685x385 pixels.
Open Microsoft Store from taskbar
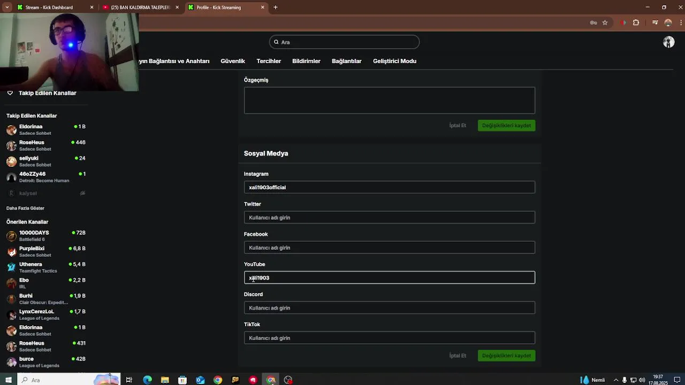tap(182, 380)
